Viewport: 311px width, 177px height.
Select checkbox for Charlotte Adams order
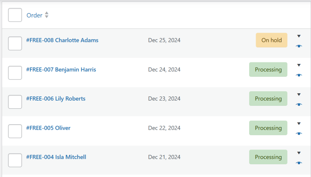15,43
